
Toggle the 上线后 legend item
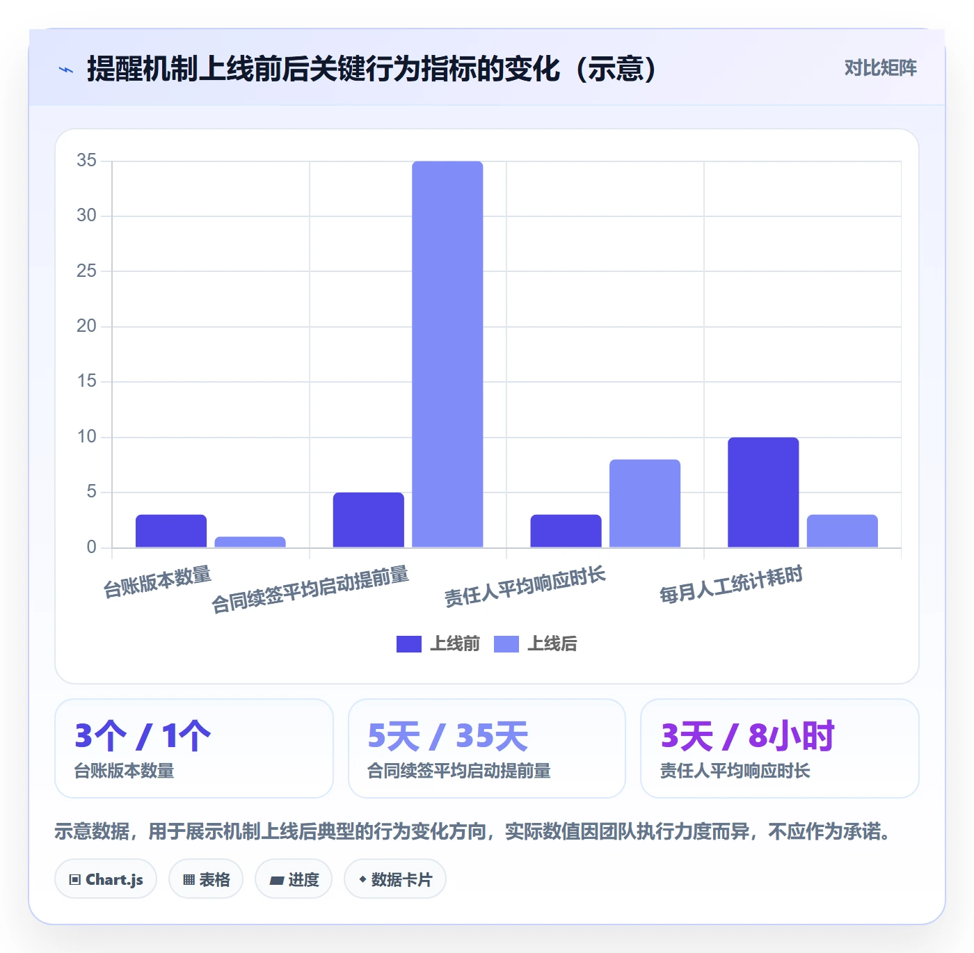[536, 644]
